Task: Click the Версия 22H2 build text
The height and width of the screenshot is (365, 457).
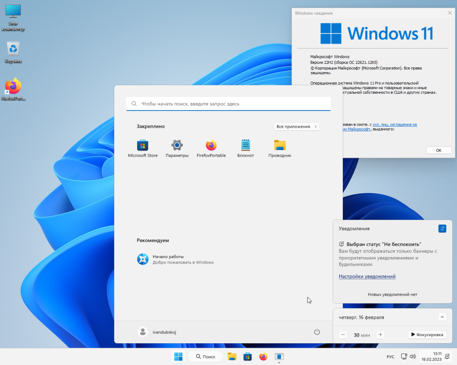Action: (344, 62)
